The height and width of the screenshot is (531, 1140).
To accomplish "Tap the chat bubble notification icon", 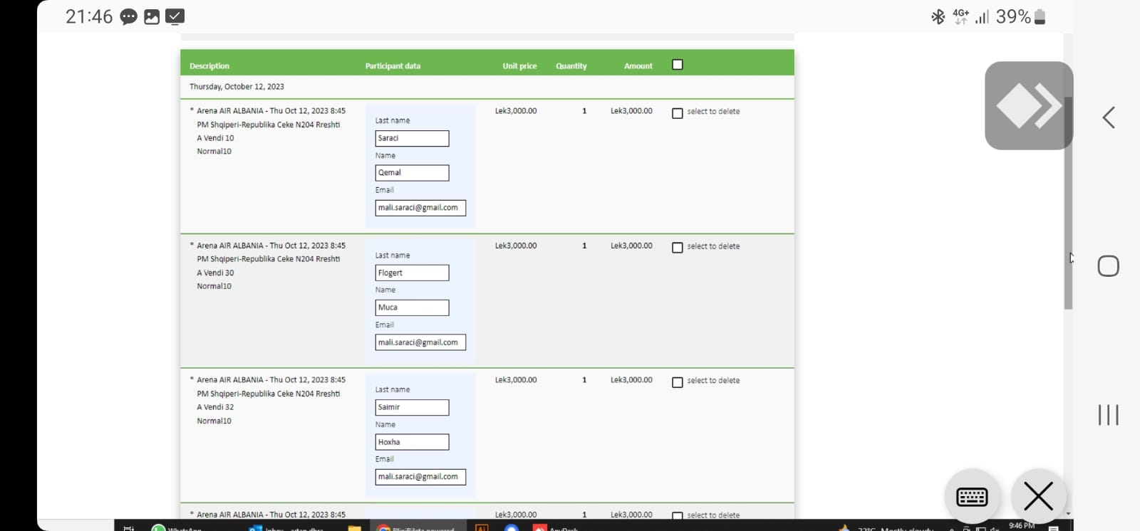I will coord(129,17).
